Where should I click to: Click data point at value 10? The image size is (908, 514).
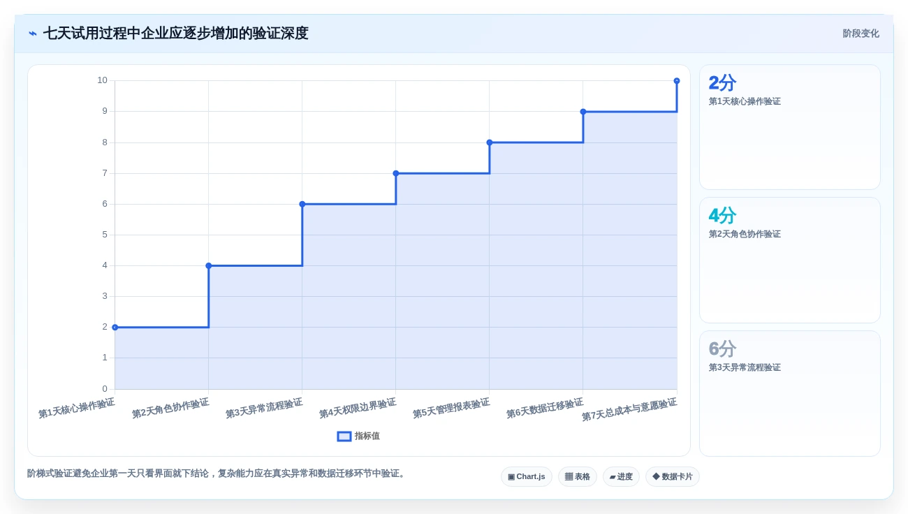(x=677, y=81)
